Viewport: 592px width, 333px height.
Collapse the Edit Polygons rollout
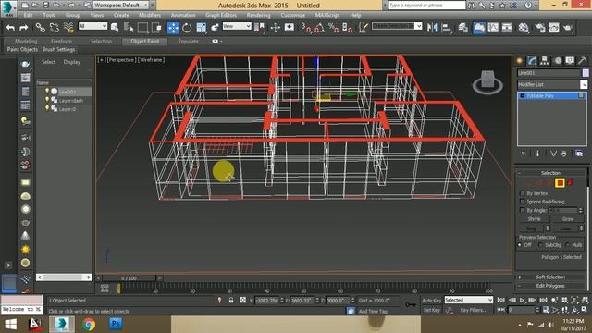[x=550, y=286]
